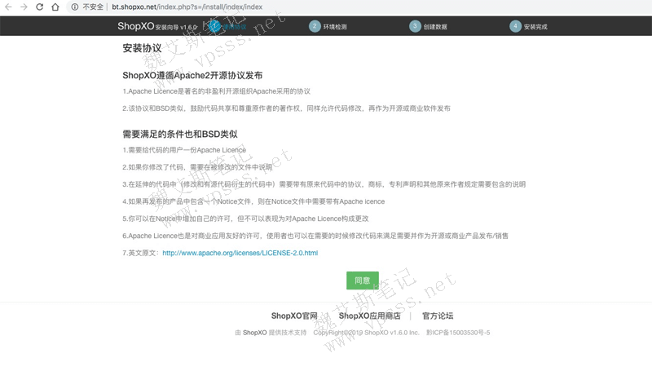The height and width of the screenshot is (371, 652).
Task: Select step 2 circle for 环境检测
Action: tap(315, 26)
